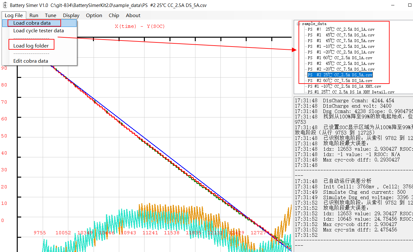This screenshot has width=413, height=252.
Task: Open the Option menu
Action: pos(94,15)
